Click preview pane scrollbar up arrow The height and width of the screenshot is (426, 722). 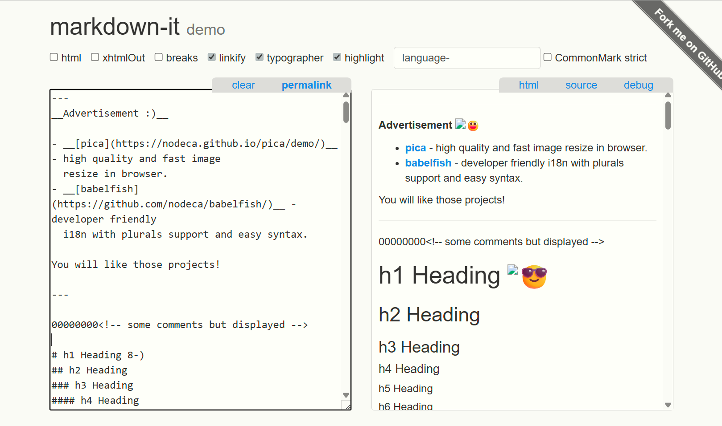pos(668,95)
